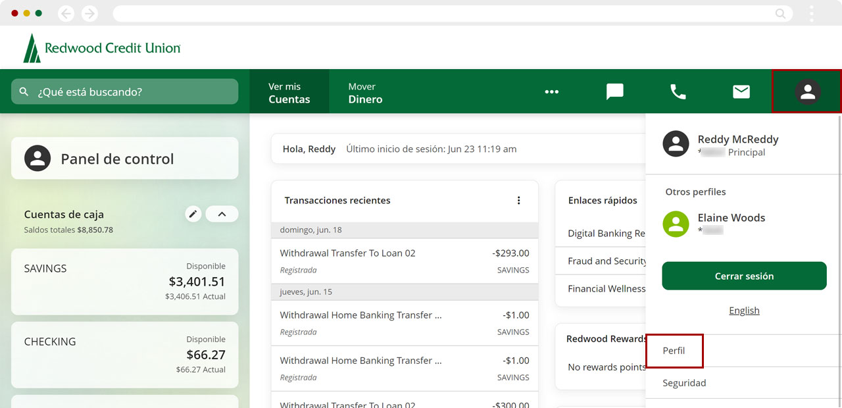Open Transacciones recientes kebab menu

tap(518, 201)
